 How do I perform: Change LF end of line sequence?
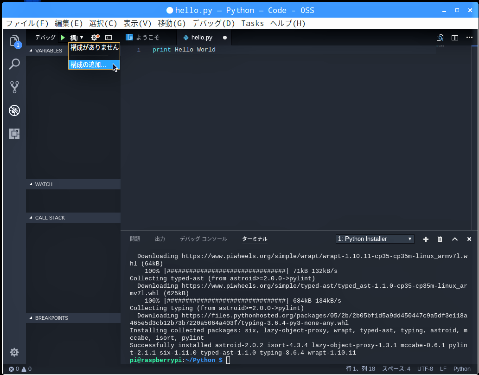click(443, 369)
